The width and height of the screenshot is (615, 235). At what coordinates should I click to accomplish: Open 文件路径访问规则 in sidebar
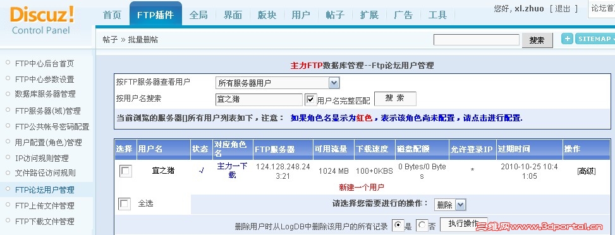click(x=45, y=173)
